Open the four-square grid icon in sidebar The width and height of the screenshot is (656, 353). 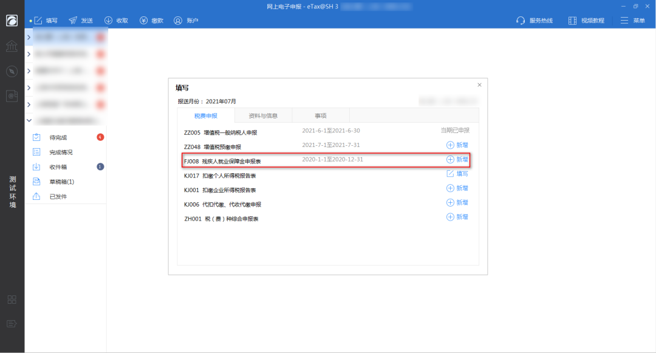(x=12, y=299)
